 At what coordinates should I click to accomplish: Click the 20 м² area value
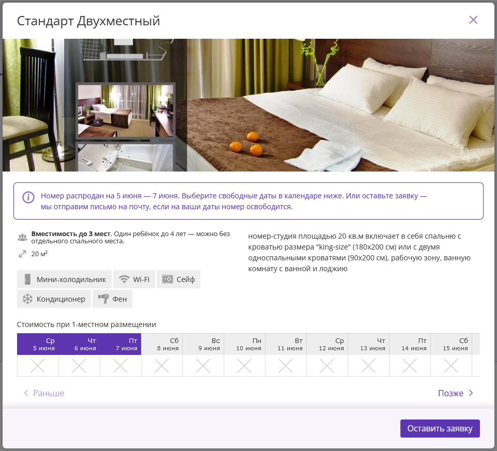click(x=39, y=254)
